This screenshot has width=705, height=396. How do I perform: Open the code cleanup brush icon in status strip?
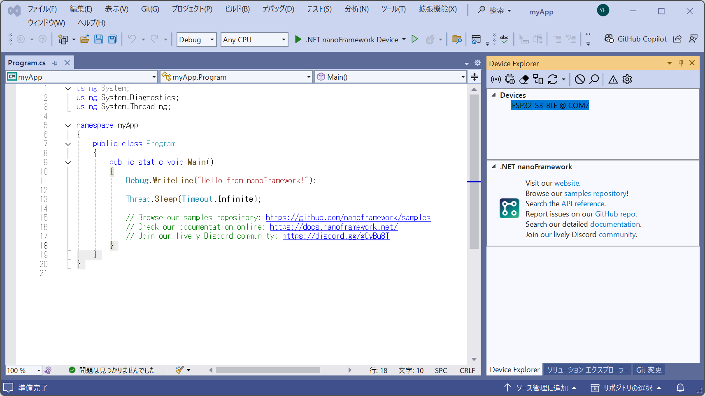tap(179, 370)
